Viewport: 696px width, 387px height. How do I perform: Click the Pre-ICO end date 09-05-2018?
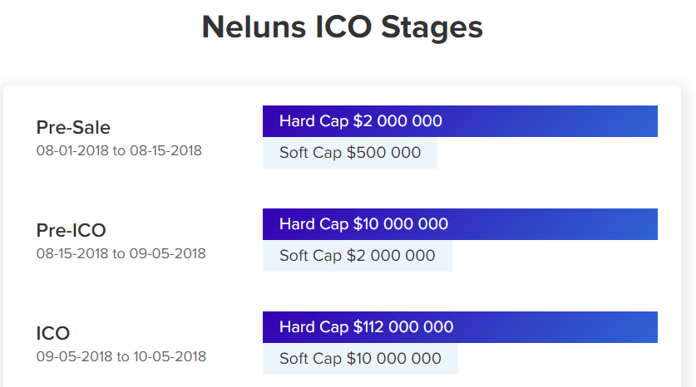169,253
